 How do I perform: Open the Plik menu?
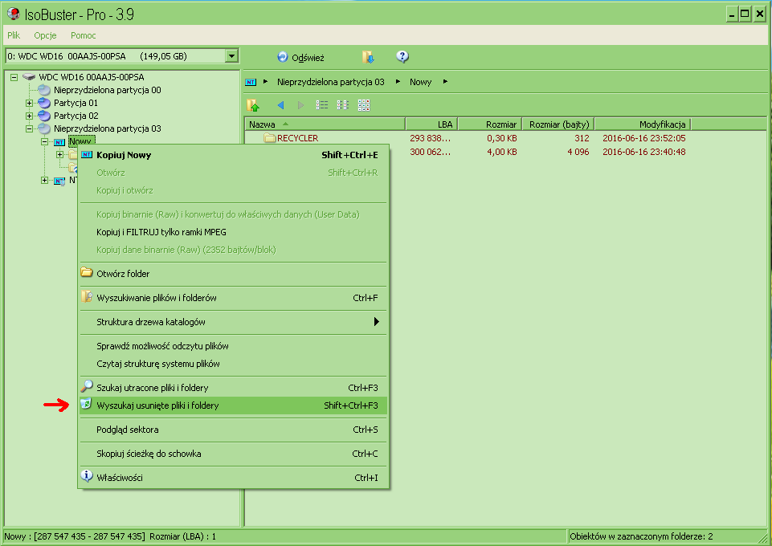14,35
